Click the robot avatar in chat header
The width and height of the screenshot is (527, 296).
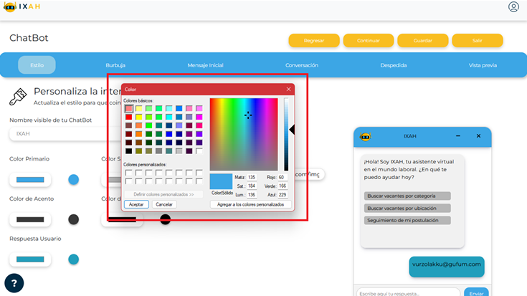coord(366,136)
